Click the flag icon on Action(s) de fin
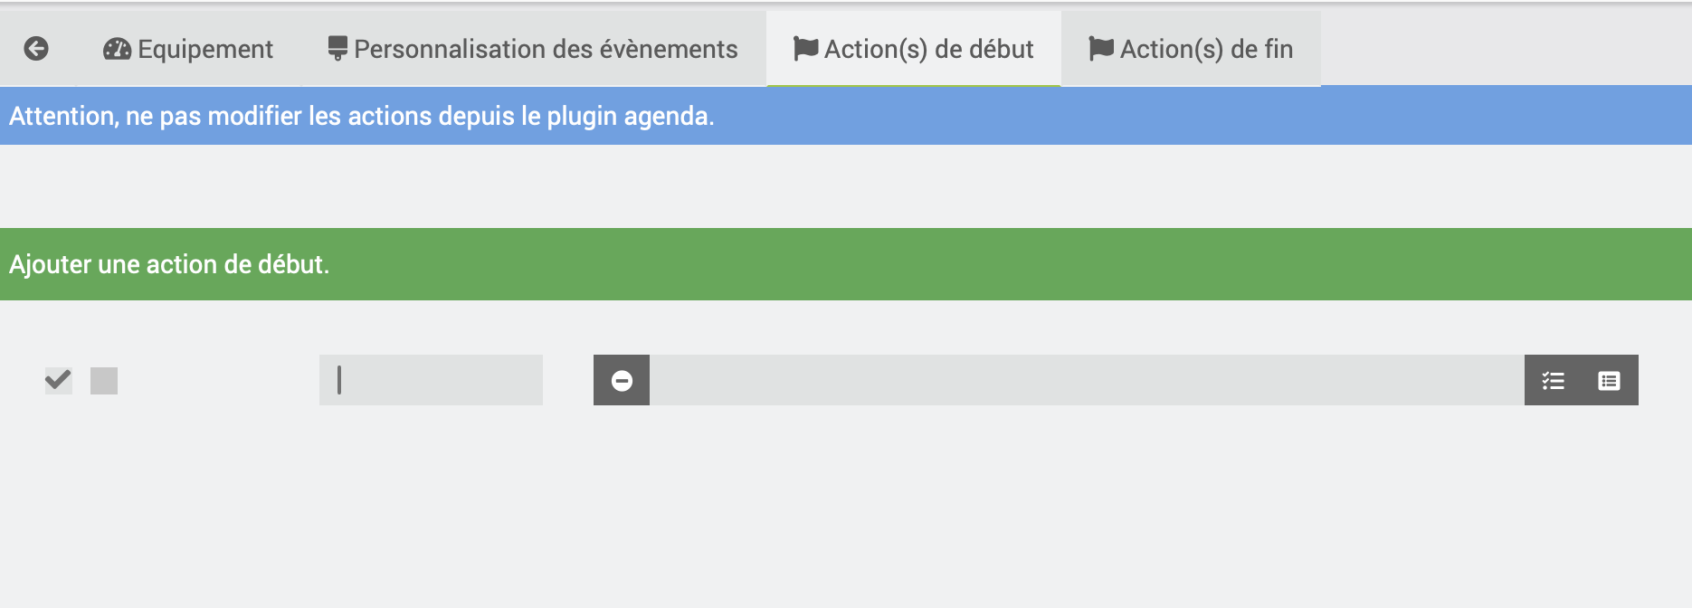Viewport: 1692px width, 608px height. (x=1101, y=49)
